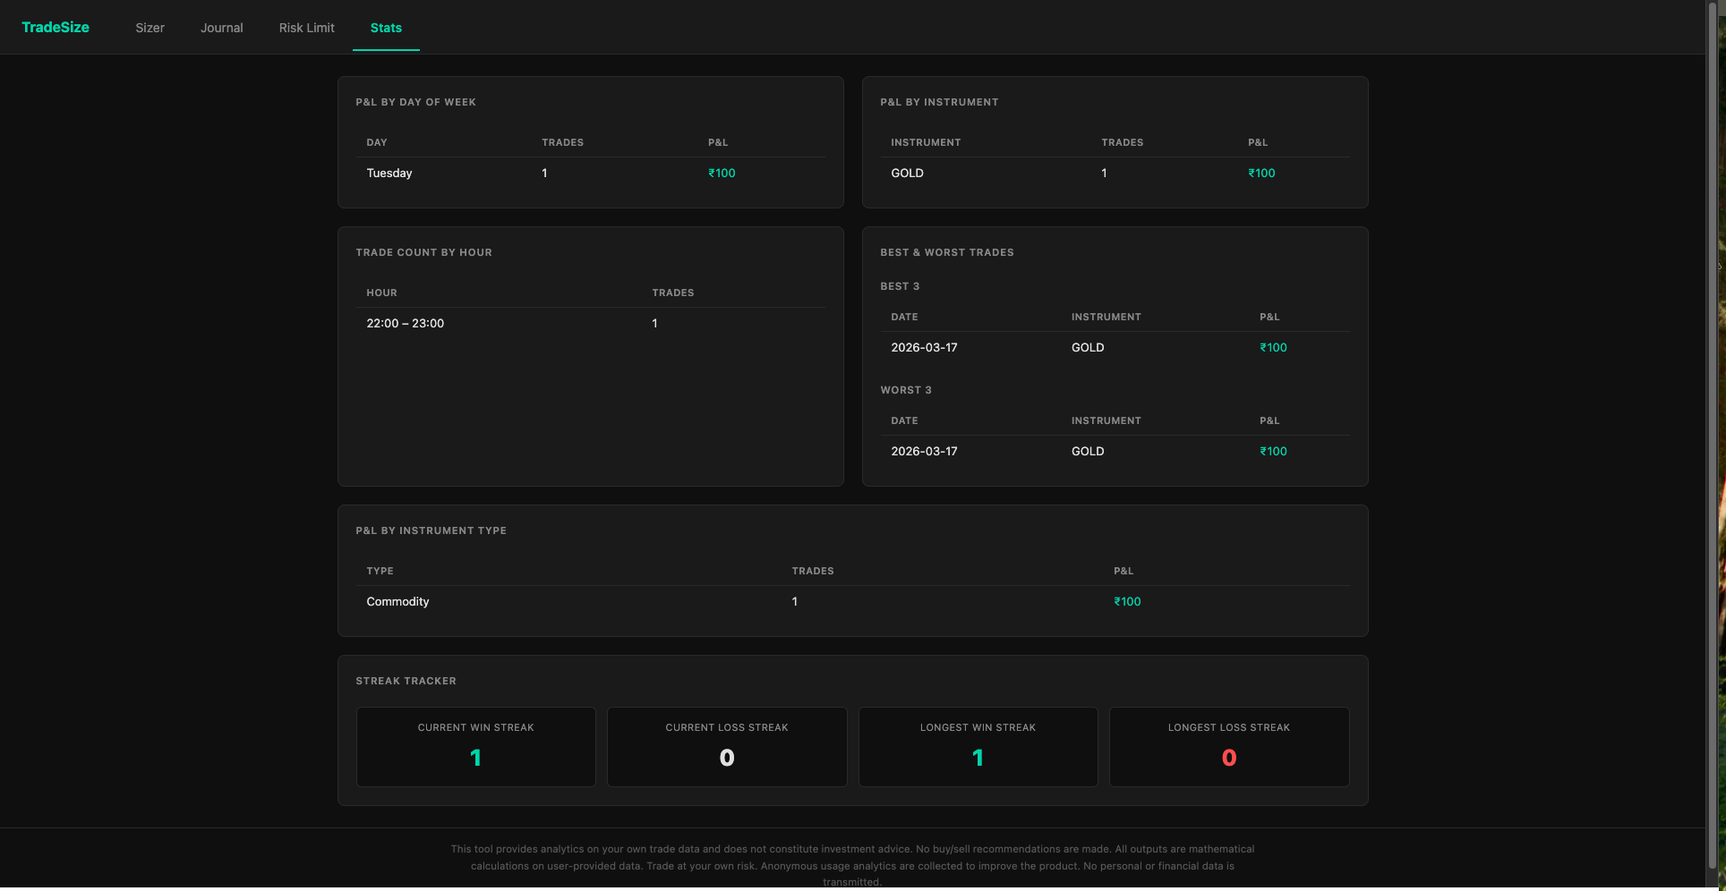The image size is (1726, 891).
Task: Click the Best & Worst Trades heading
Action: [x=947, y=252]
